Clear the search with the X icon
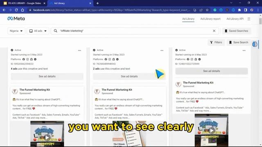The height and width of the screenshot is (147, 262). (214, 31)
